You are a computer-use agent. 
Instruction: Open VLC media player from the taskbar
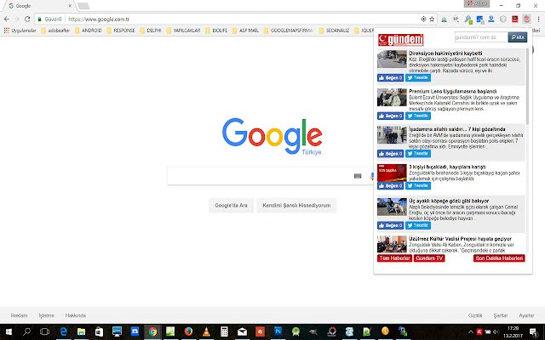tap(206, 331)
